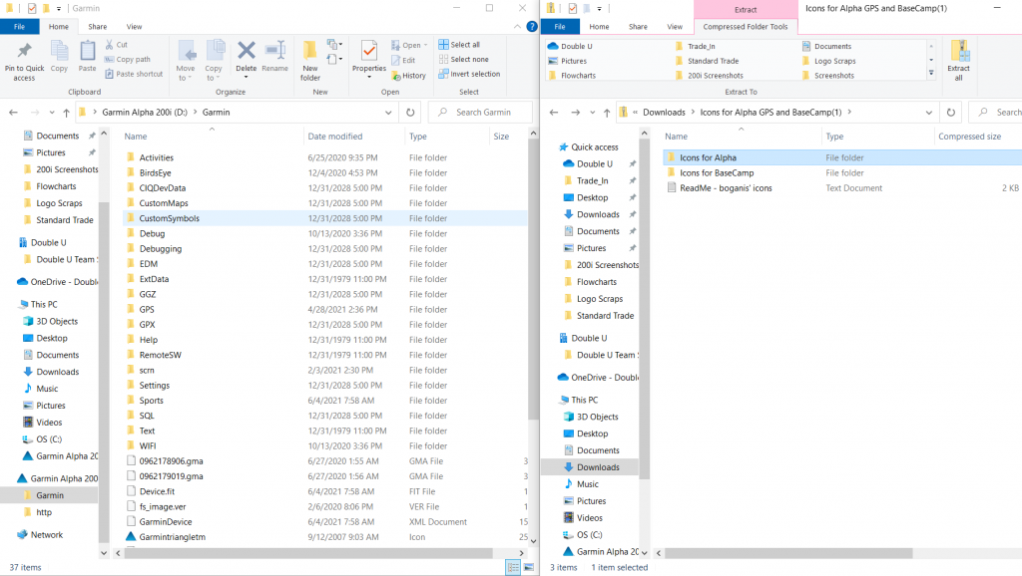Image resolution: width=1022 pixels, height=576 pixels.
Task: Switch to large icons view in left window
Action: pyautogui.click(x=527, y=567)
